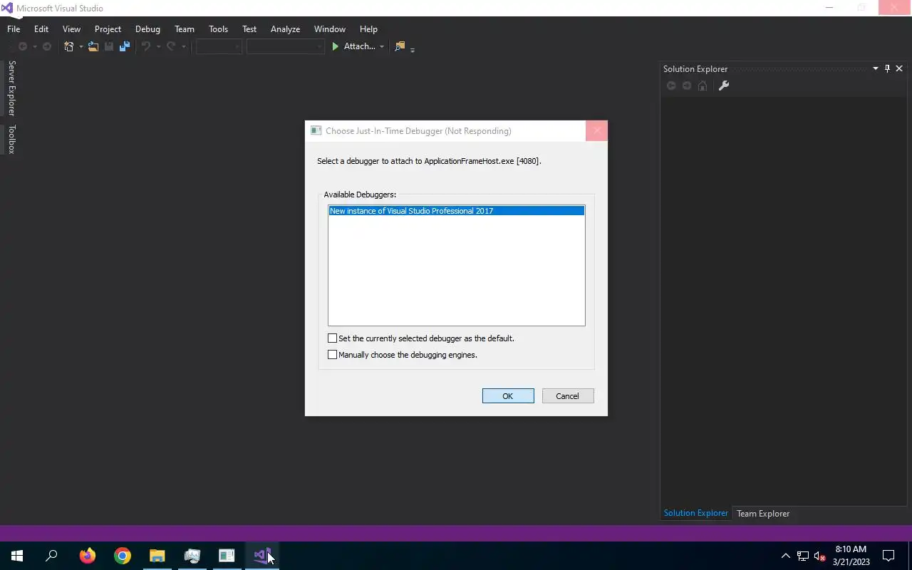Click the Save floppy disk icon
The height and width of the screenshot is (570, 912).
tap(109, 46)
